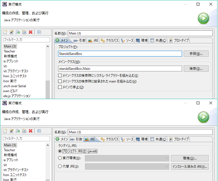Open クラスパス tab in top window
218x181 pixels.
(110, 40)
